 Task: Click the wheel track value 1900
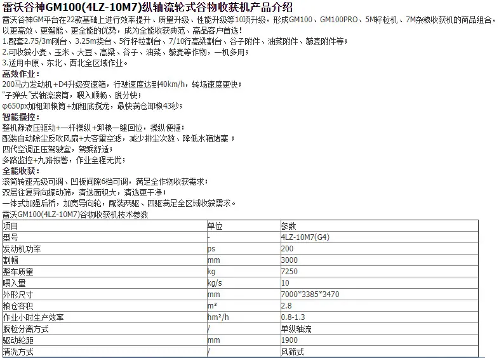(289, 340)
